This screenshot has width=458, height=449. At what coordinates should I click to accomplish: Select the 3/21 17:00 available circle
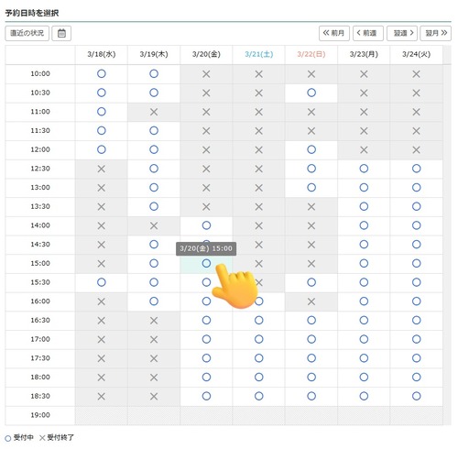click(259, 339)
